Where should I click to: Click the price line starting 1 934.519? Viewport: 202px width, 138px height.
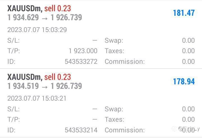[45, 86]
